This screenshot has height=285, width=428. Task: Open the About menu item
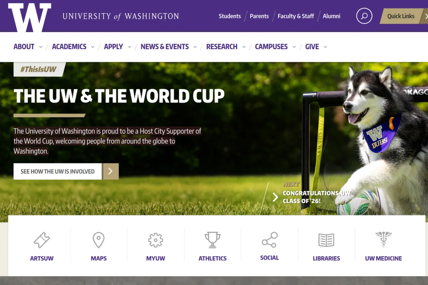24,47
